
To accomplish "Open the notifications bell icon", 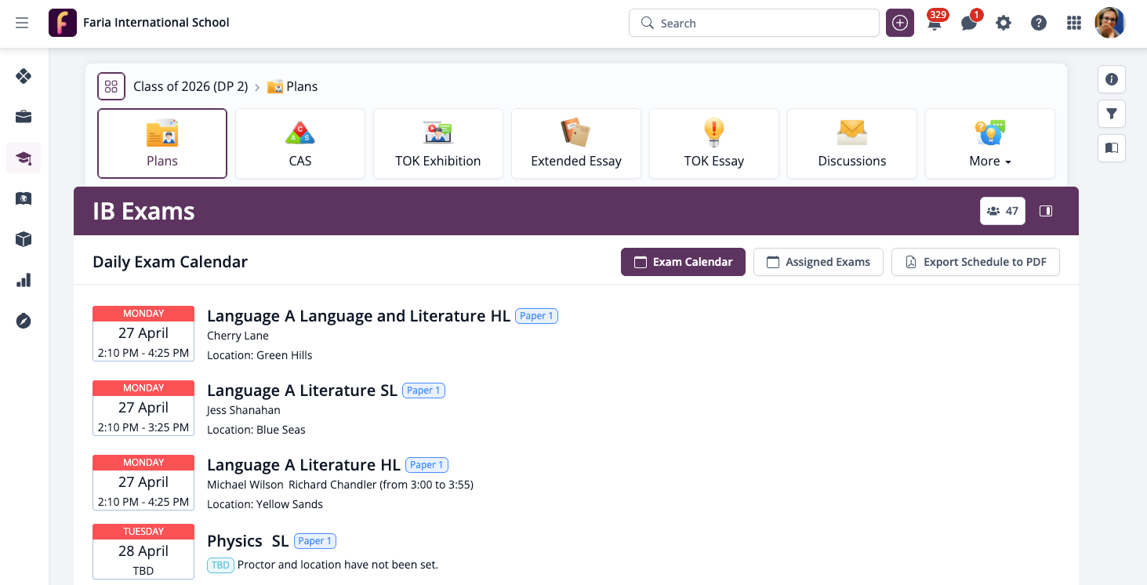I will tap(935, 24).
